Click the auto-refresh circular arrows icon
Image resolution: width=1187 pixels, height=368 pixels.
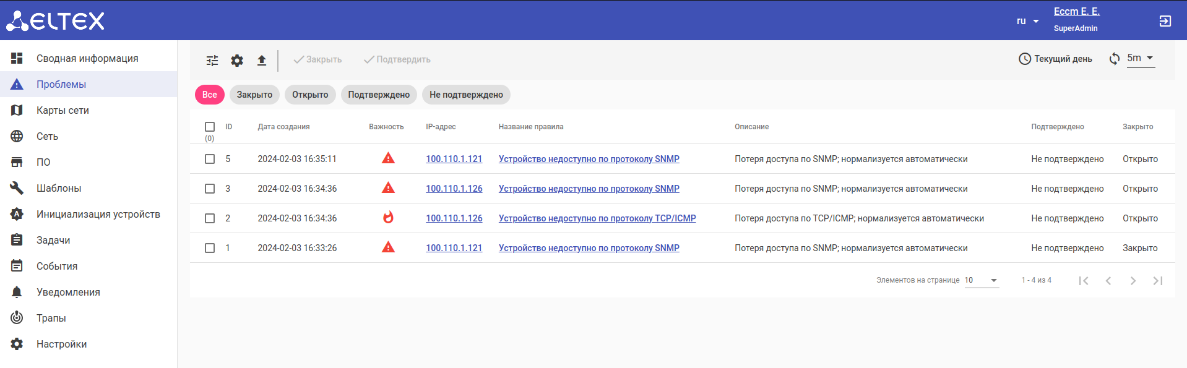pyautogui.click(x=1114, y=59)
